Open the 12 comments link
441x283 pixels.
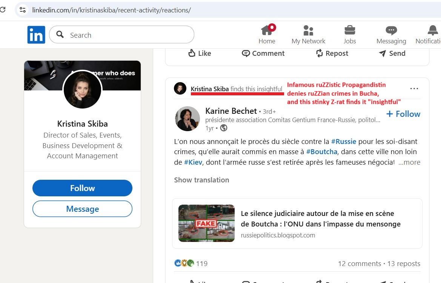point(359,263)
